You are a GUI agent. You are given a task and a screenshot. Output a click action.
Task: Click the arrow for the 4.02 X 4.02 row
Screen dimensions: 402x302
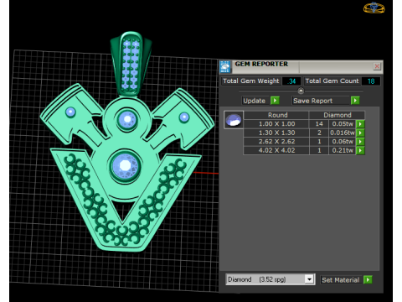click(360, 151)
